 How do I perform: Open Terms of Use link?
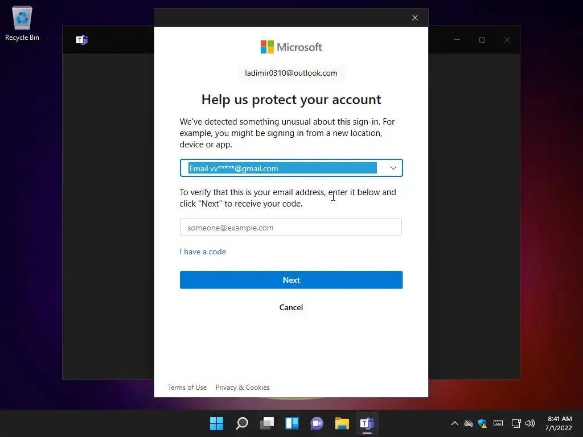click(187, 387)
